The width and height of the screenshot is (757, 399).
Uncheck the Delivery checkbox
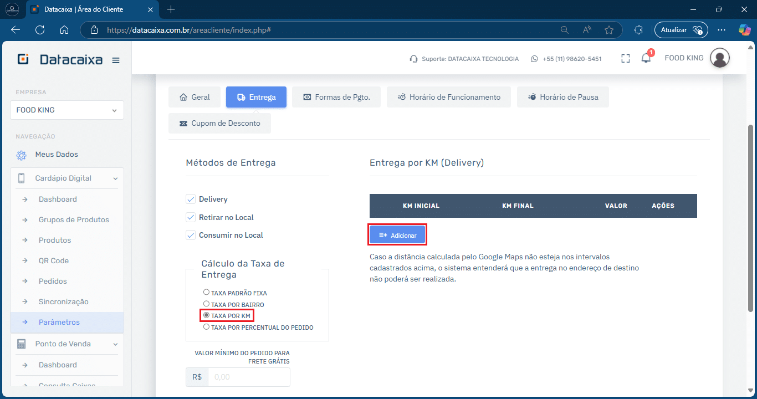(x=191, y=199)
